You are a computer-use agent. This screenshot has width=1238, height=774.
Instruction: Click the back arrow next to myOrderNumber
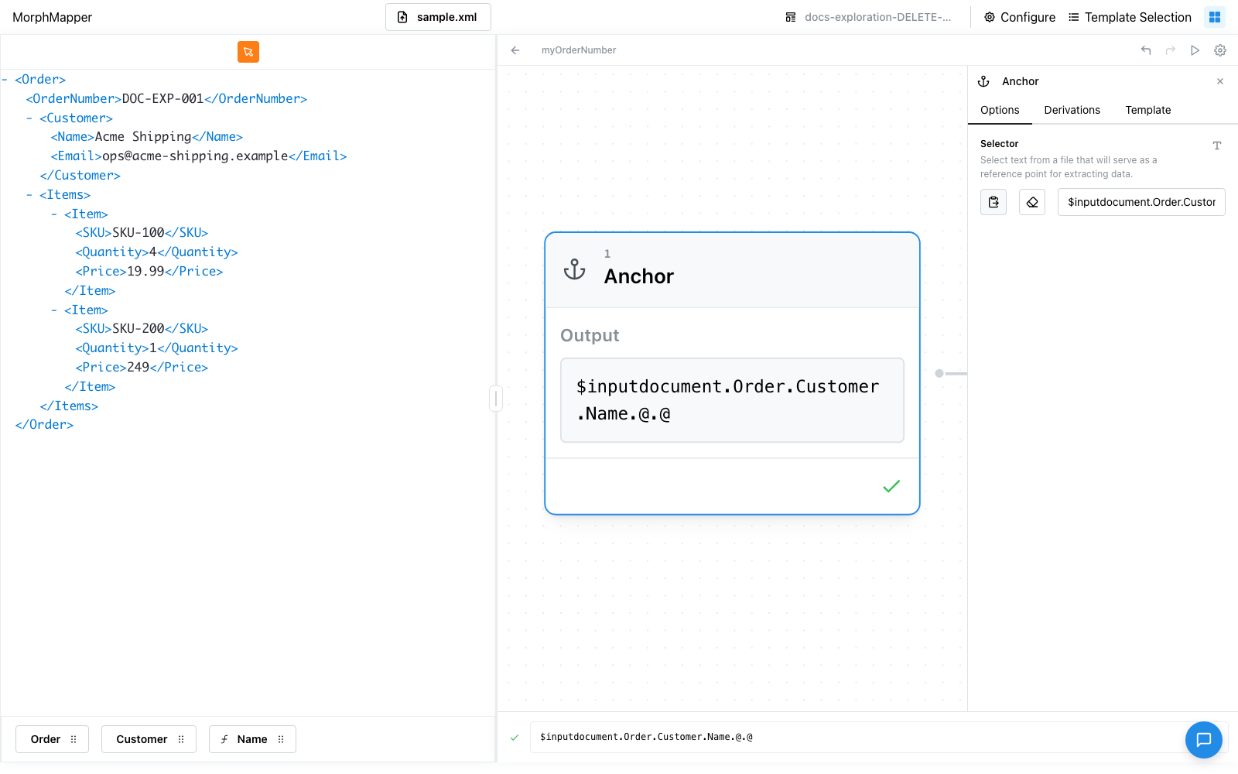point(515,50)
